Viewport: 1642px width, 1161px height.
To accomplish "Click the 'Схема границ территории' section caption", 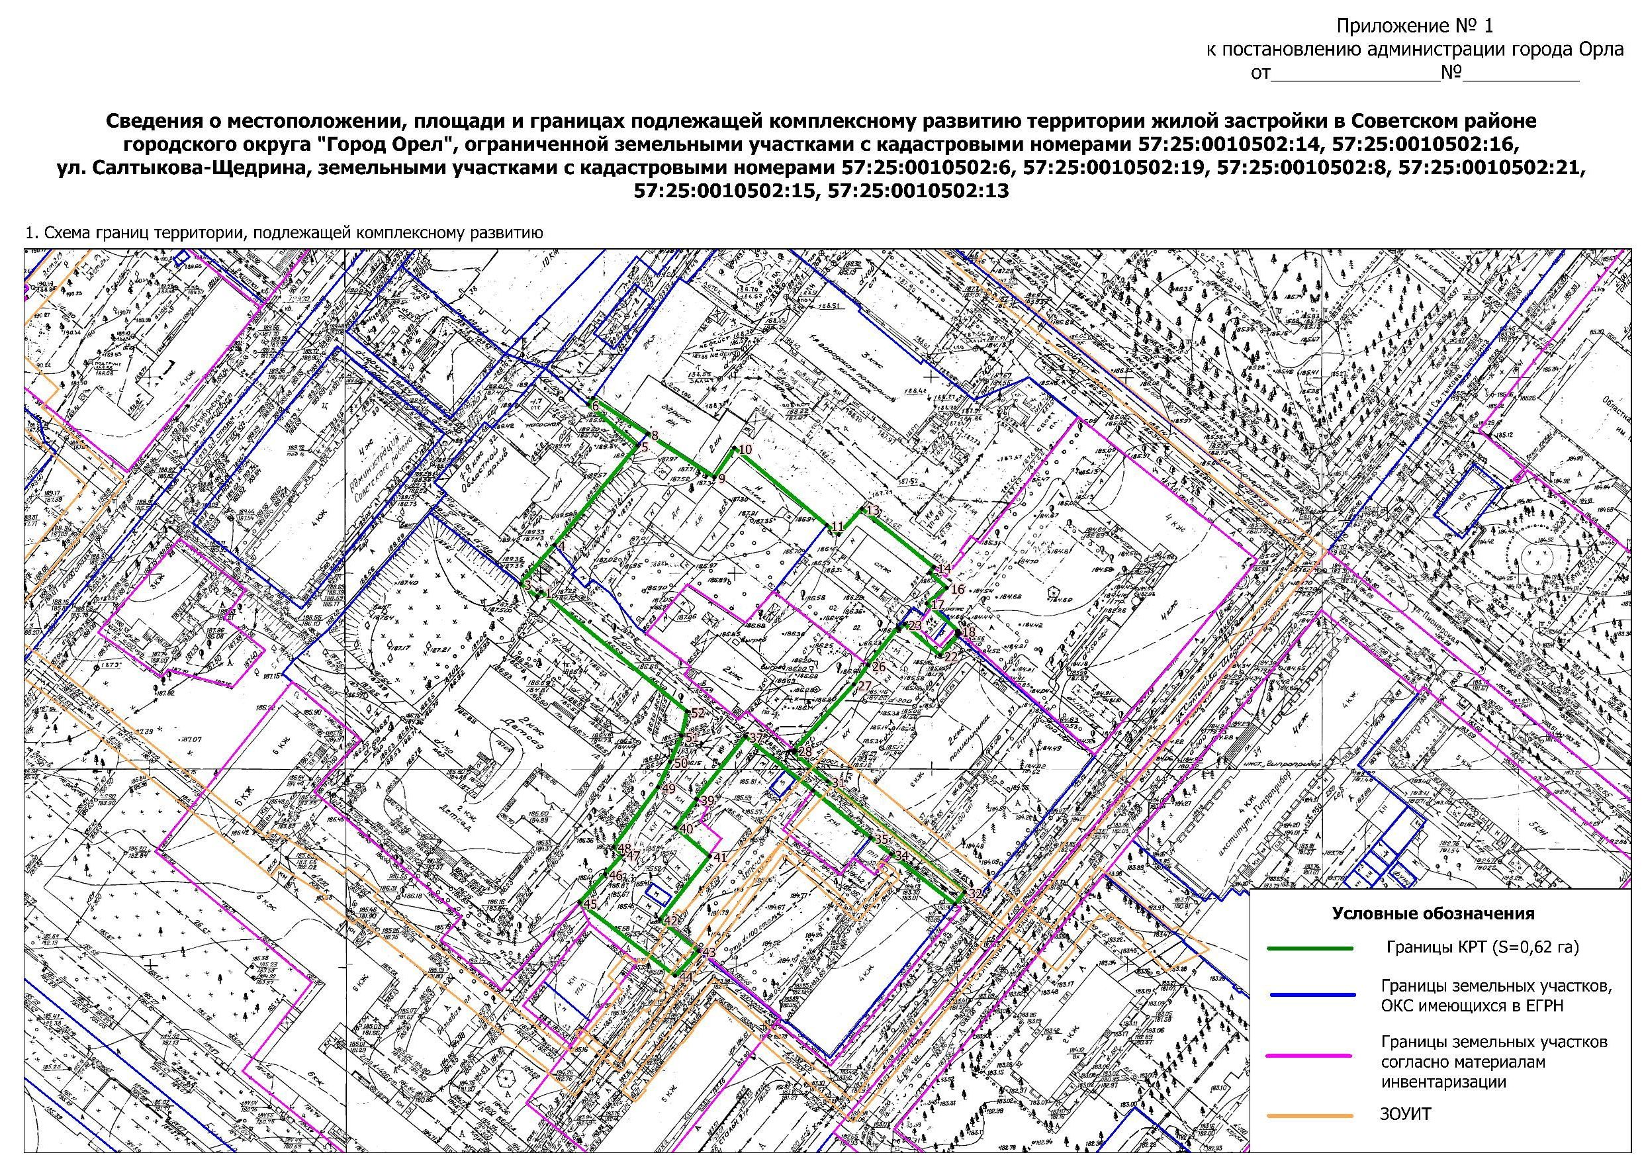I will coord(284,233).
